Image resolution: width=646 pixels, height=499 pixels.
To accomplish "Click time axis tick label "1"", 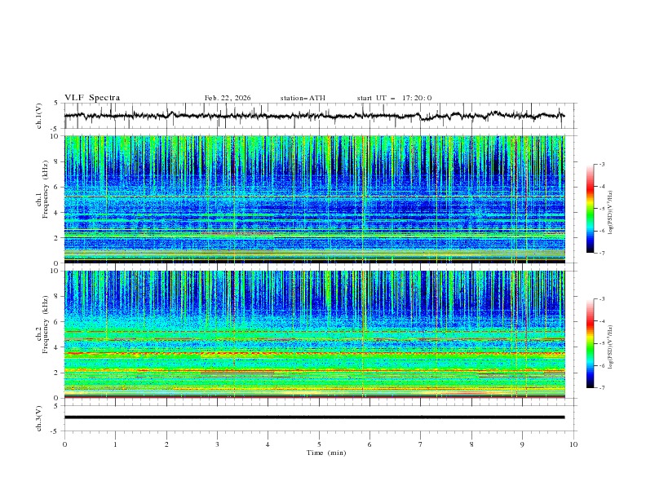I will pos(115,444).
